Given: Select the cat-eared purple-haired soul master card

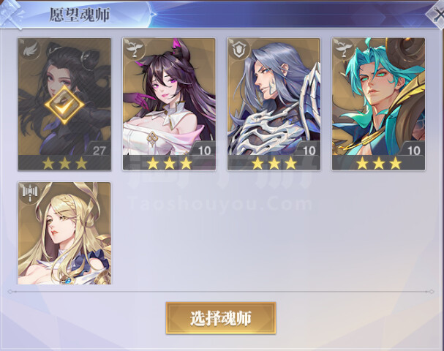Looking at the screenshot, I should [169, 105].
